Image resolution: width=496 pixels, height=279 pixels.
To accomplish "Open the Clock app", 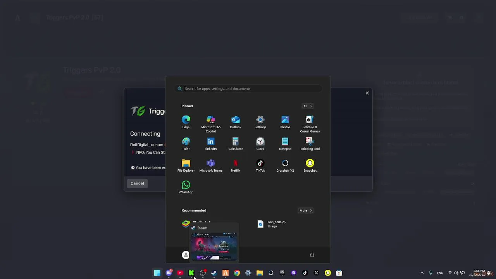I will click(x=260, y=143).
